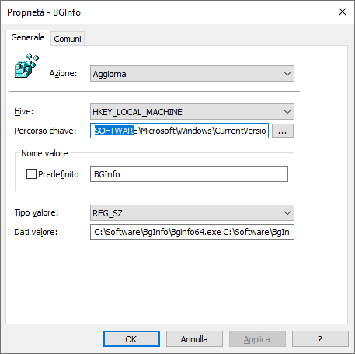Image resolution: width=355 pixels, height=354 pixels.
Task: Focus the Percorso chiave text field
Action: click(179, 131)
